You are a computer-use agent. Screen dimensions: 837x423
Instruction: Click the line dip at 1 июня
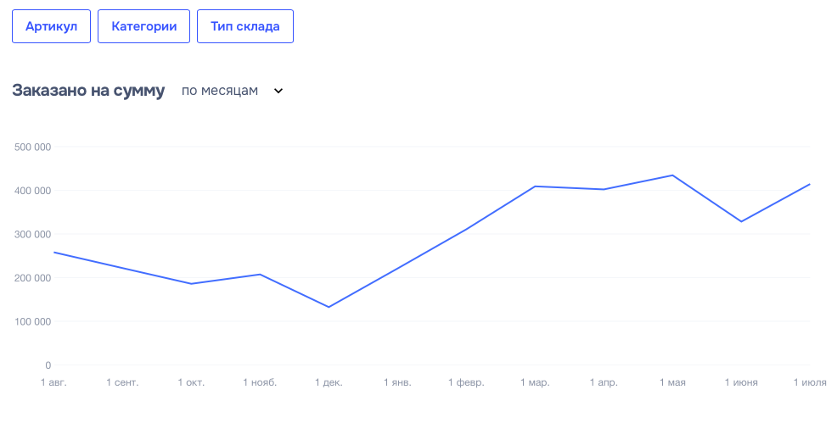point(741,222)
